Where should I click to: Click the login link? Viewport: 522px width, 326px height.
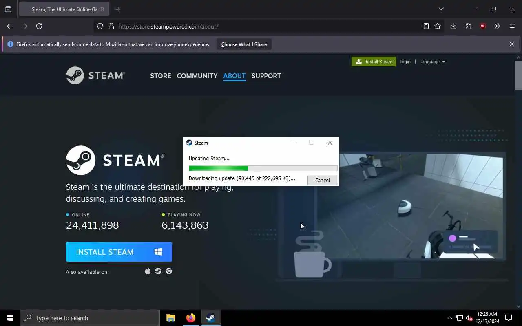pos(405,62)
